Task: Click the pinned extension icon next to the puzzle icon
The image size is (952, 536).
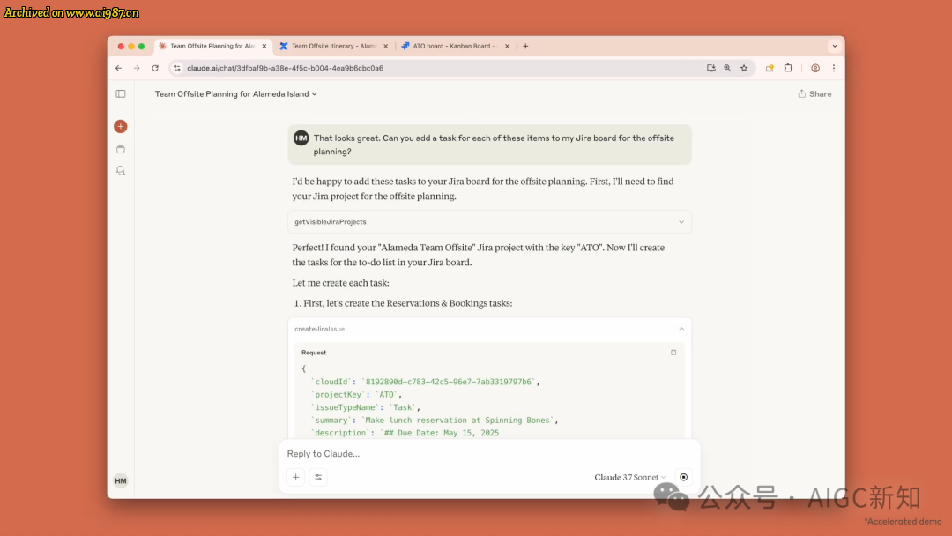Action: [x=770, y=68]
